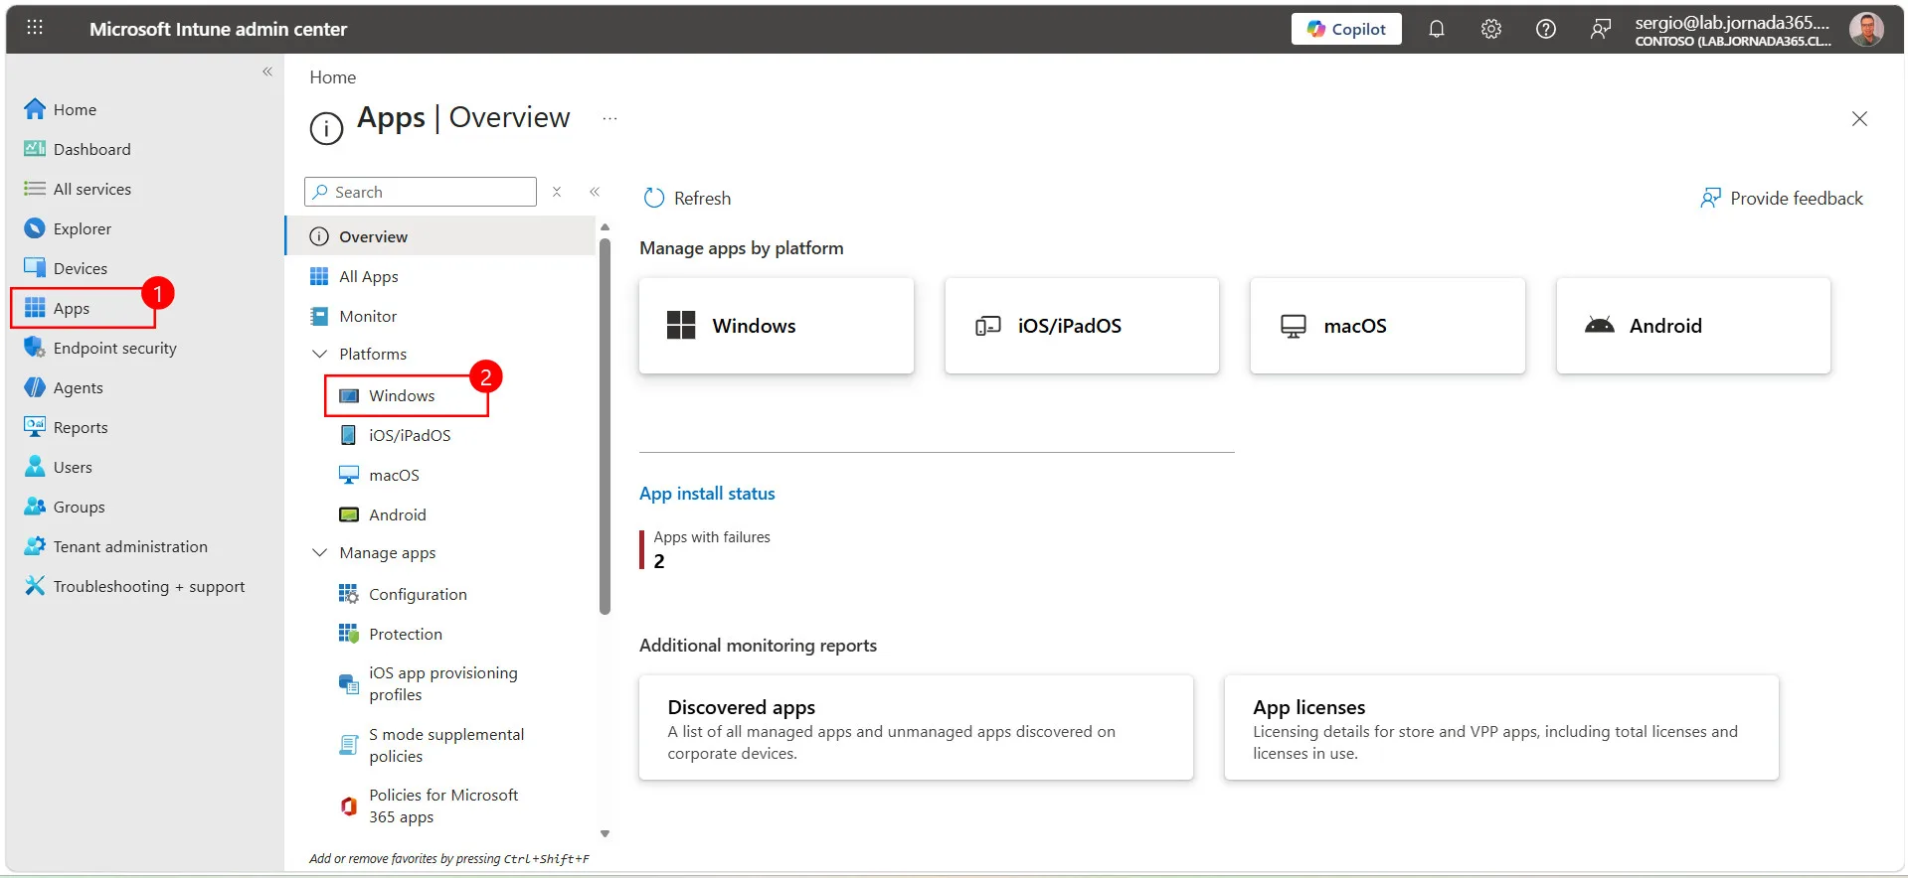Click the Home breadcrumb link
Screen dimensions: 1908x878
pos(332,77)
